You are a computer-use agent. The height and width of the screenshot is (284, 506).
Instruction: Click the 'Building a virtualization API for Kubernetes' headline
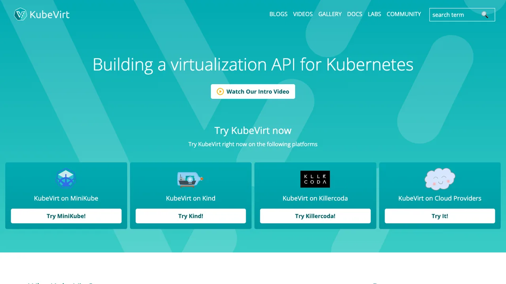click(253, 64)
